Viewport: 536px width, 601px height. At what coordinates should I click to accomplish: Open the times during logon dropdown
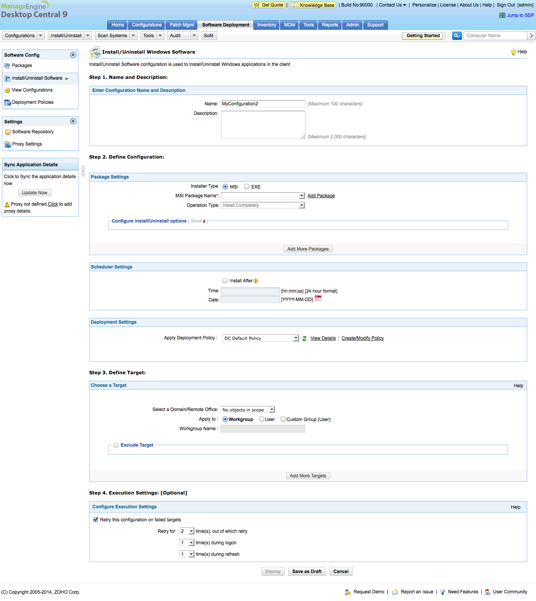187,543
